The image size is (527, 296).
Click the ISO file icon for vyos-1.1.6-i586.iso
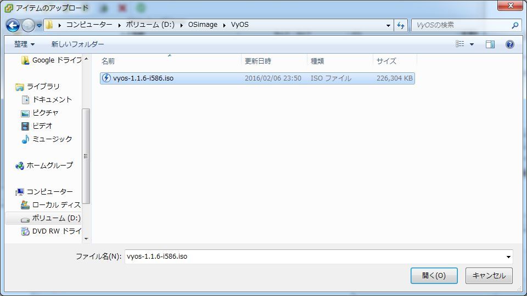106,78
